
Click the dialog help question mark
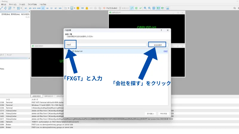(161, 30)
